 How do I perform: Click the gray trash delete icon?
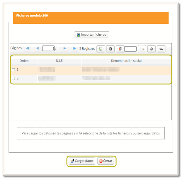[x=110, y=49]
